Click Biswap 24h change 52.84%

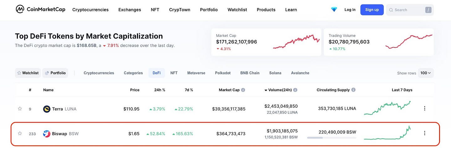(x=156, y=134)
